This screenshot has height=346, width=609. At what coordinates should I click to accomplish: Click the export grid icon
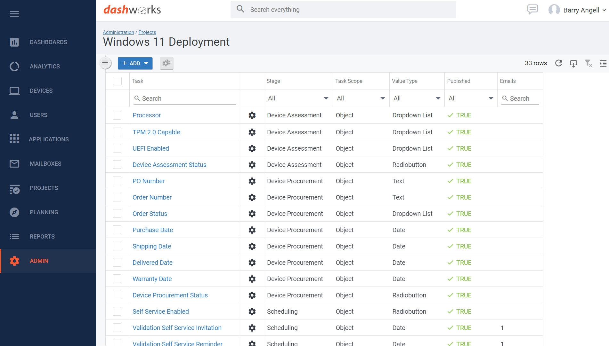click(x=573, y=63)
